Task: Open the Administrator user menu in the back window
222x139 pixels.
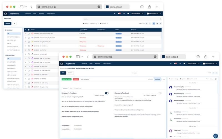Action: click(x=154, y=14)
